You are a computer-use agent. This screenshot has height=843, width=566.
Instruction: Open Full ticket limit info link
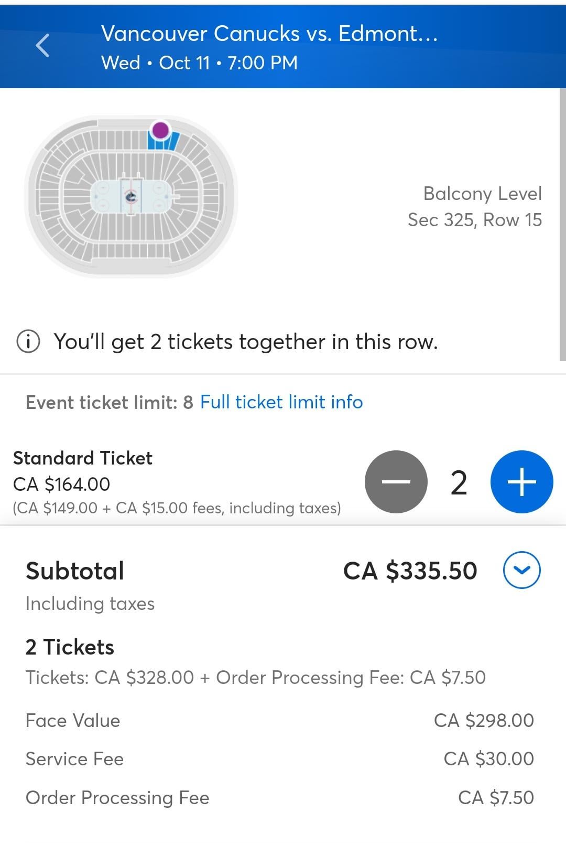(x=281, y=402)
